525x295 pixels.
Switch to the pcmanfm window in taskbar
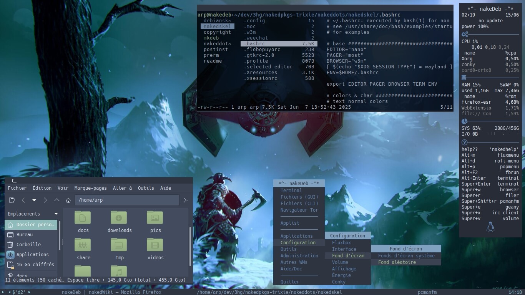[427, 292]
